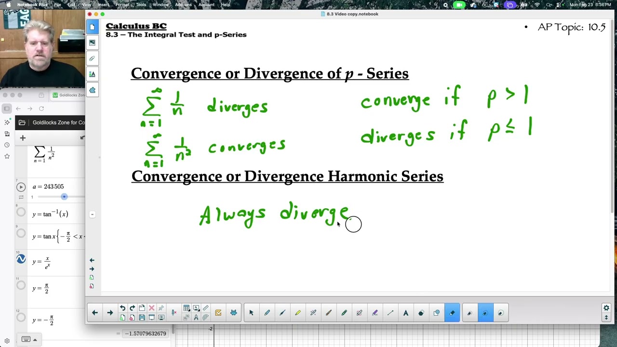Click the sidebar collapse handle on the Notebook side panel
Image resolution: width=617 pixels, height=347 pixels.
[92, 214]
